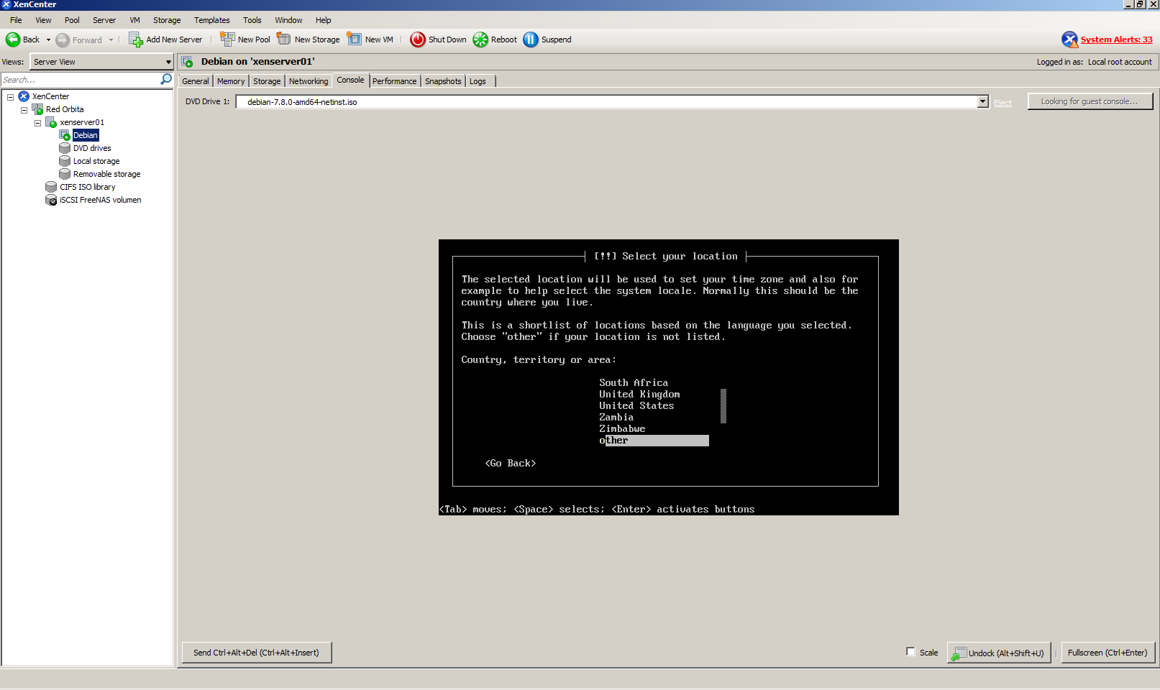Screen dimensions: 1160x690
Task: Click the New Storage toolbar icon
Action: (x=284, y=40)
